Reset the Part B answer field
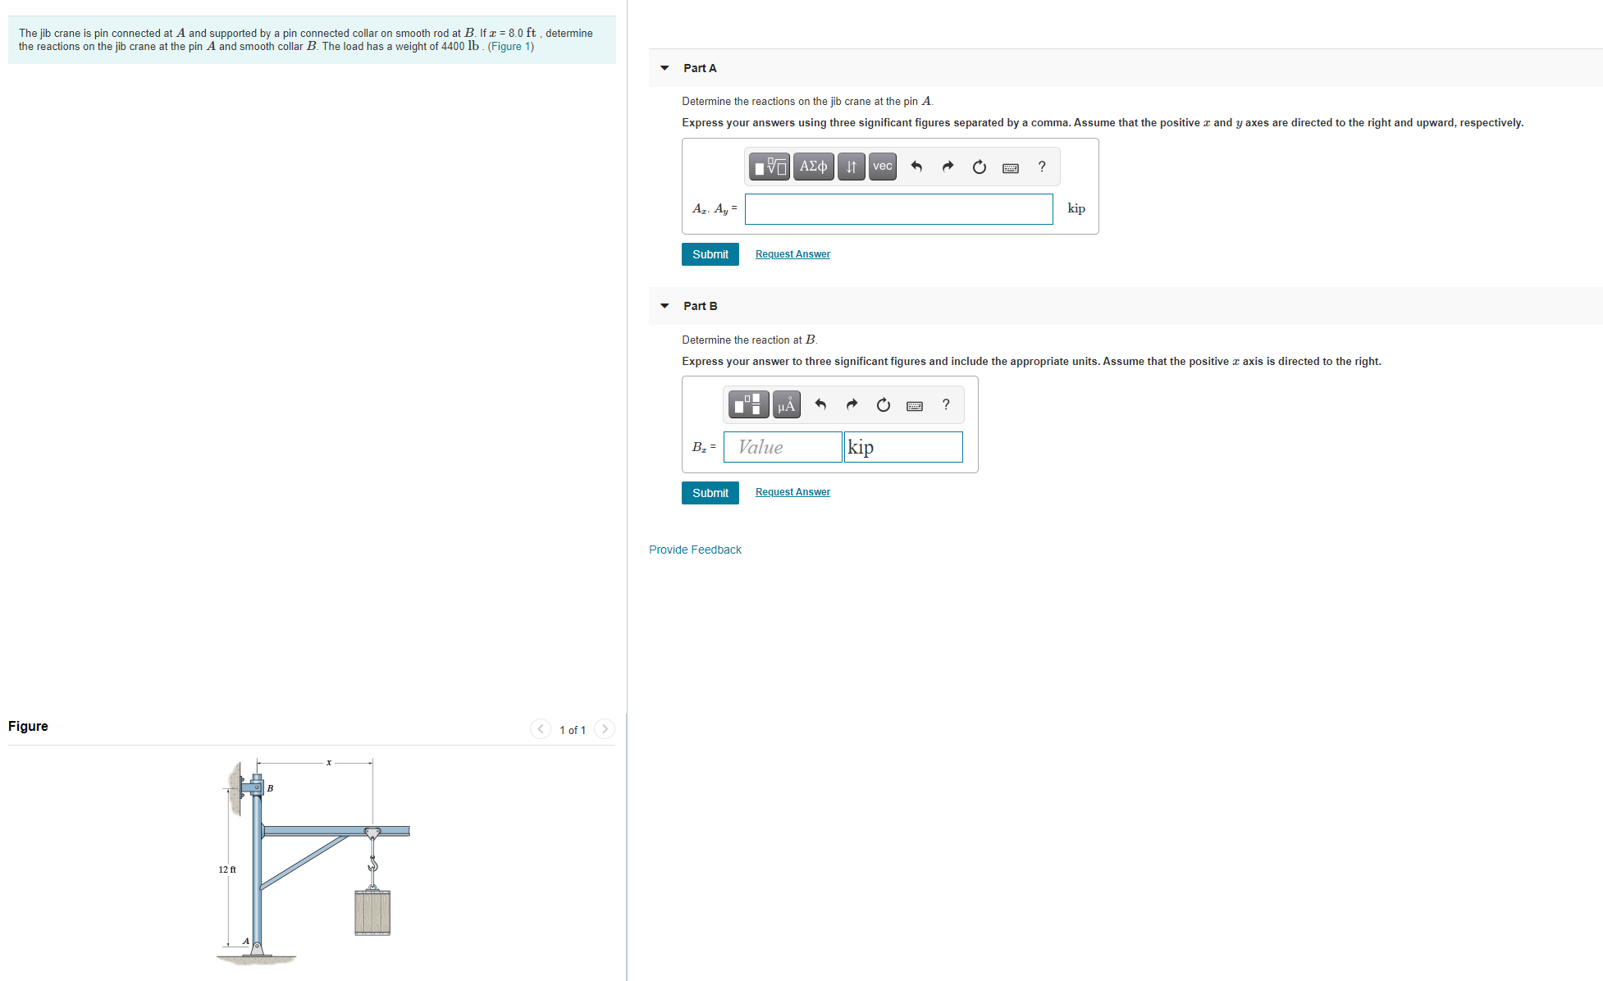Screen dimensions: 1603x981 click(883, 405)
